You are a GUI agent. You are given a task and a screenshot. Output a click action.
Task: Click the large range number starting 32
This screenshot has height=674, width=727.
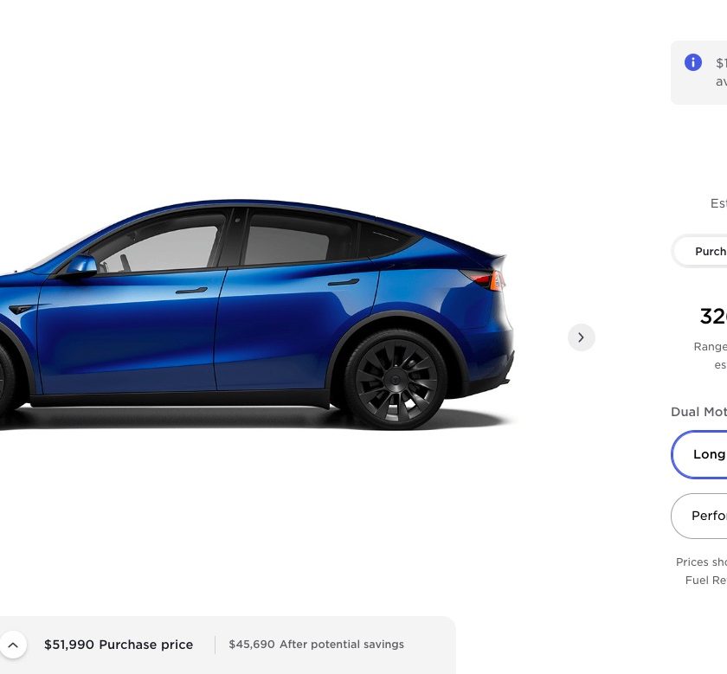click(x=713, y=317)
